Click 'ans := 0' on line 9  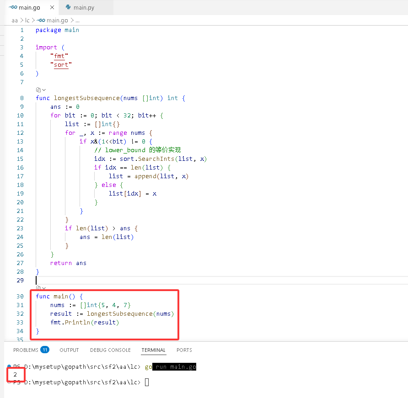click(65, 107)
